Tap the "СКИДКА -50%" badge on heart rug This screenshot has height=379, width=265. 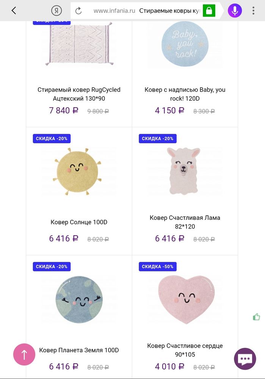[x=158, y=267]
